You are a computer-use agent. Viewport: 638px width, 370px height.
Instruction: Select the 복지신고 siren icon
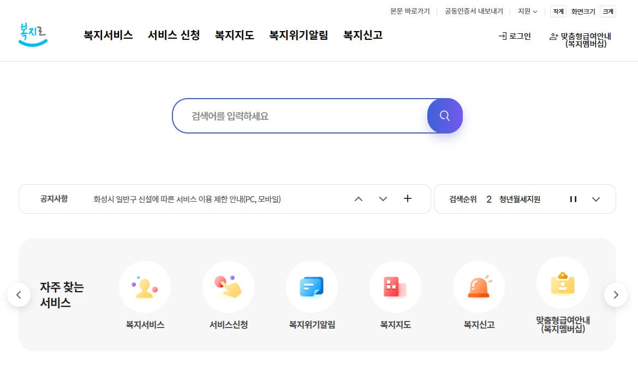pyautogui.click(x=479, y=287)
